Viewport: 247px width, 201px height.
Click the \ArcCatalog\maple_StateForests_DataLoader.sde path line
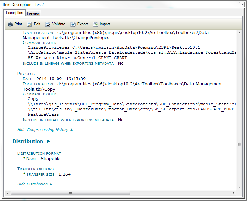click(x=132, y=52)
